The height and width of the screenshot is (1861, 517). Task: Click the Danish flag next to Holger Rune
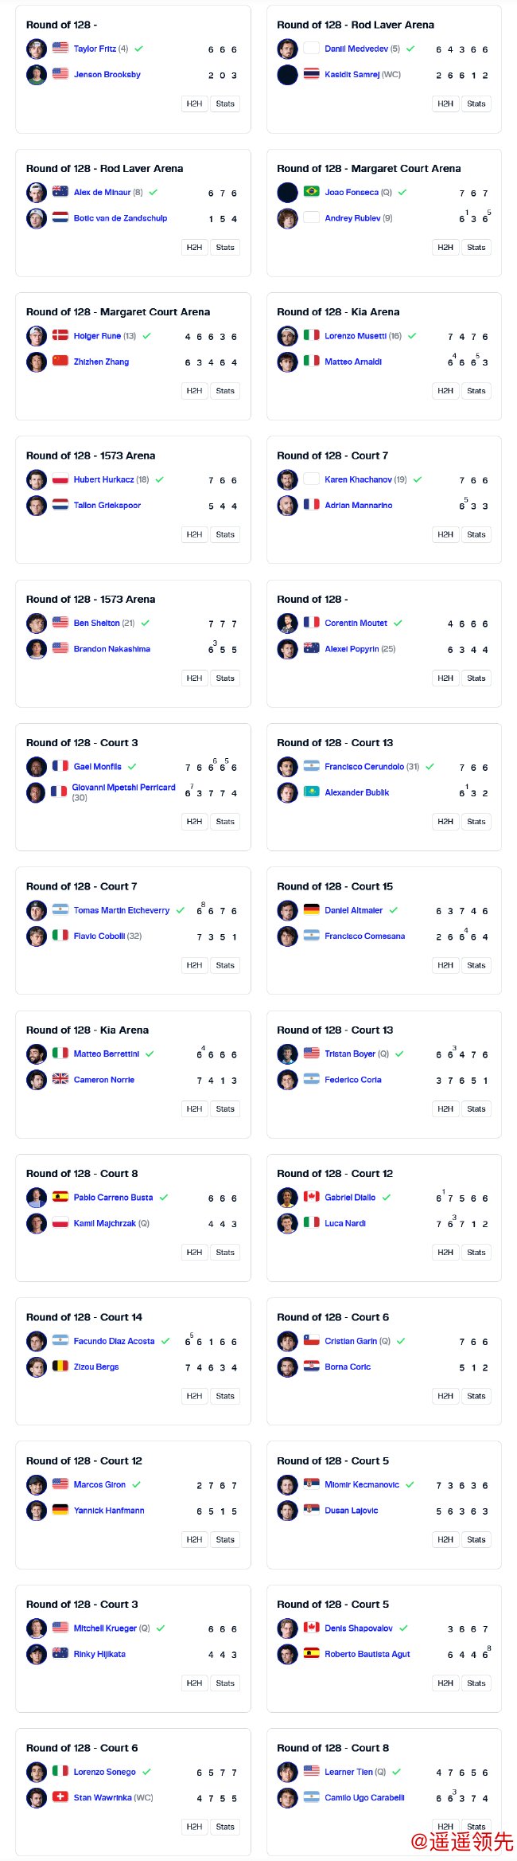coord(60,335)
